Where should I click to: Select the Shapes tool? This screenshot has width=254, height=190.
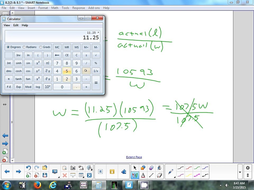pos(143,168)
